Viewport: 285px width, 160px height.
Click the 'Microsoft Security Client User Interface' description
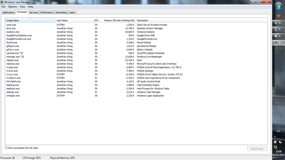[x=156, y=64]
